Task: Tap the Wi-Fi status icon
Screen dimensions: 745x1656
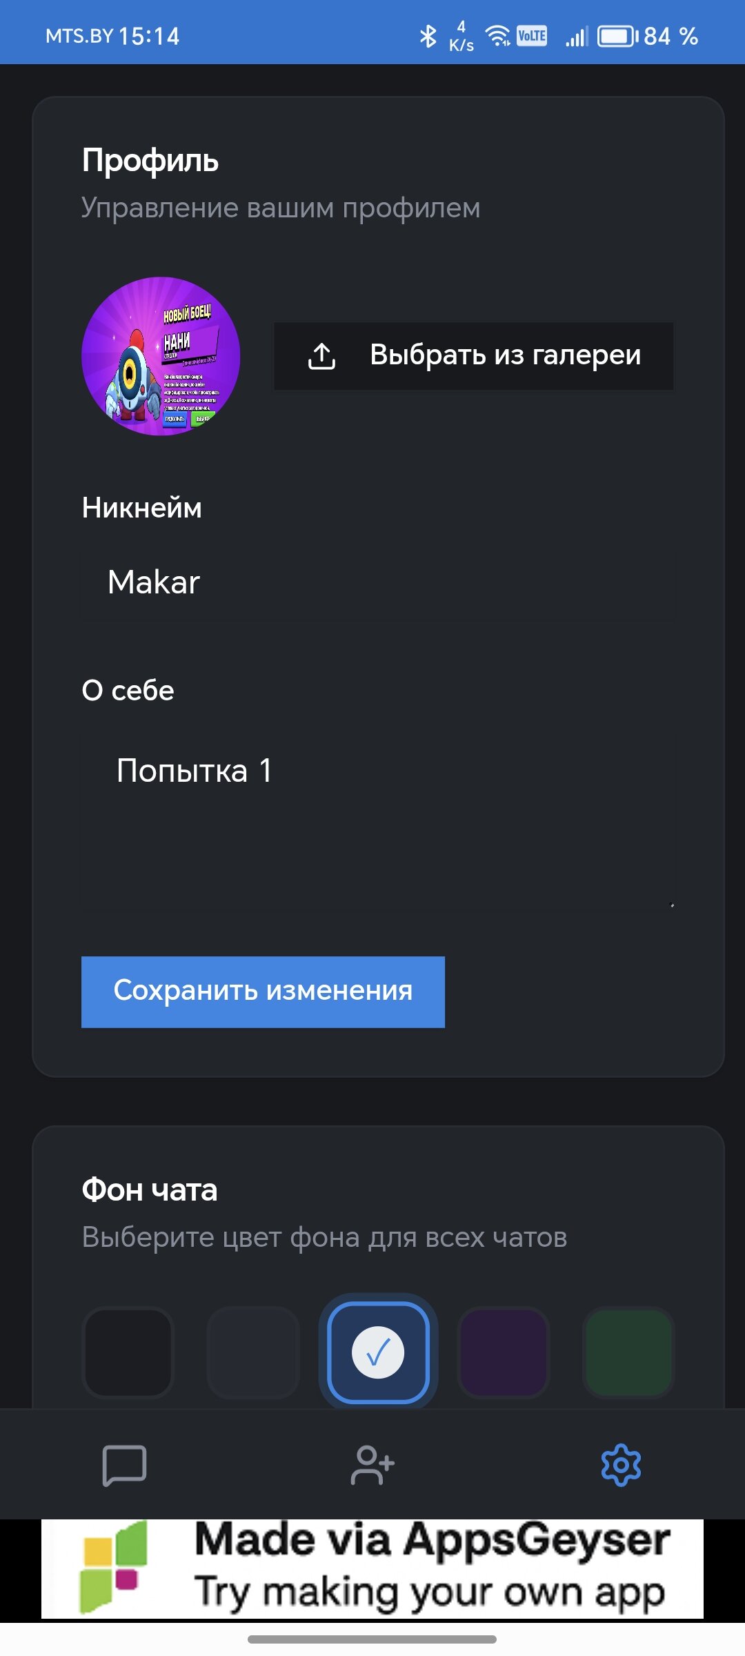Action: pyautogui.click(x=497, y=36)
